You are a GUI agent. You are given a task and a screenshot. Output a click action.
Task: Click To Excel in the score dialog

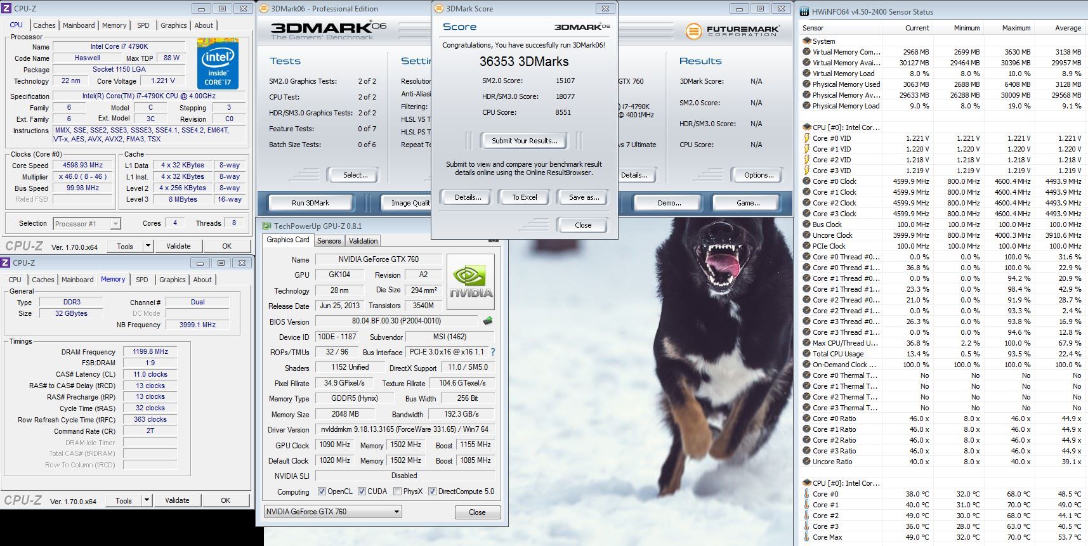(x=525, y=197)
